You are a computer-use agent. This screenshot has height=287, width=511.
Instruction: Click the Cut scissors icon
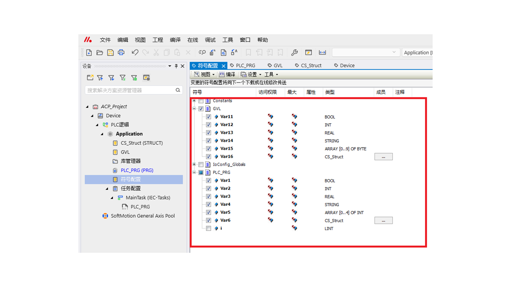click(x=156, y=53)
